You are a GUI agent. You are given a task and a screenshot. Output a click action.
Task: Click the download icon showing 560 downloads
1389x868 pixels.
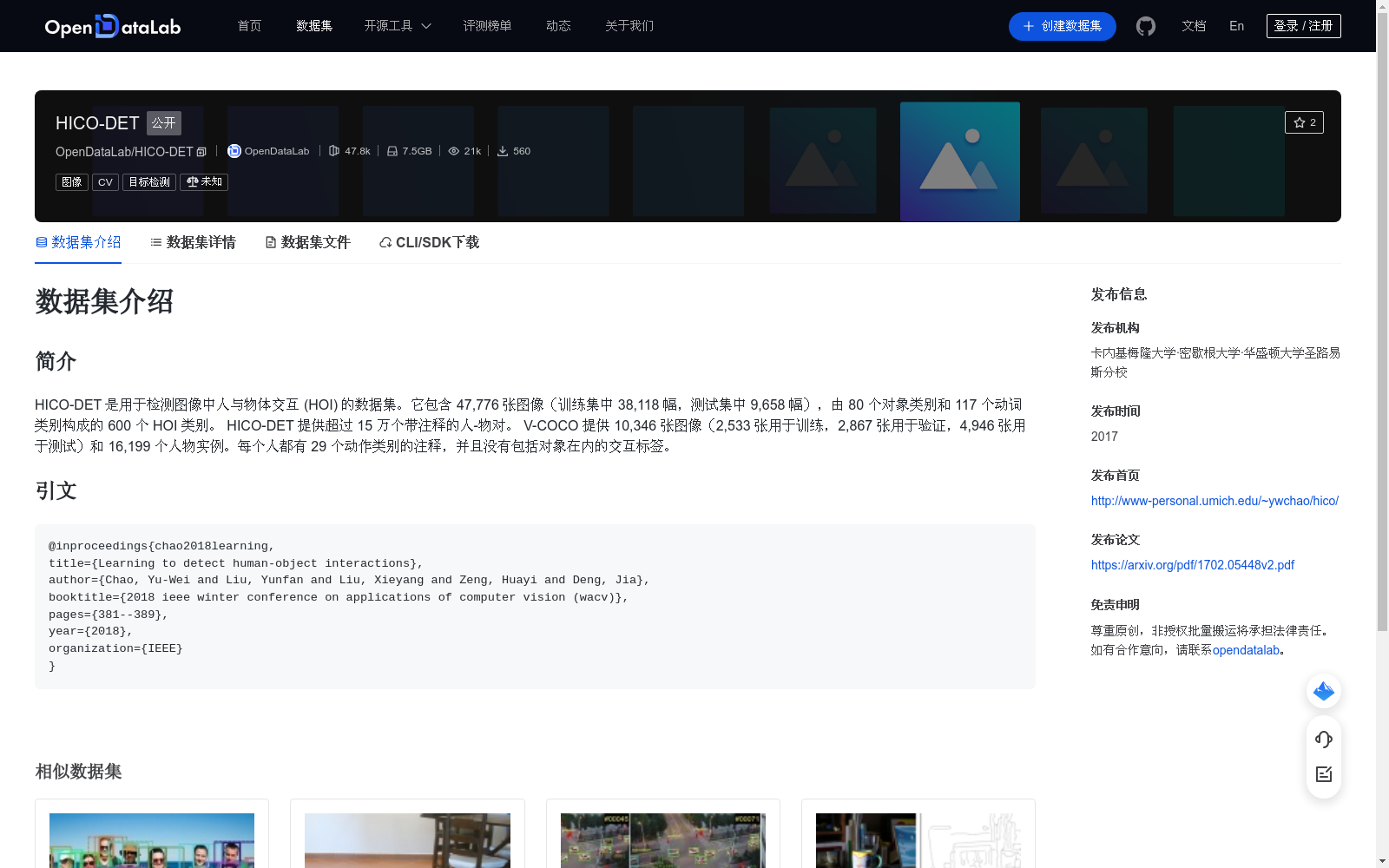click(504, 150)
